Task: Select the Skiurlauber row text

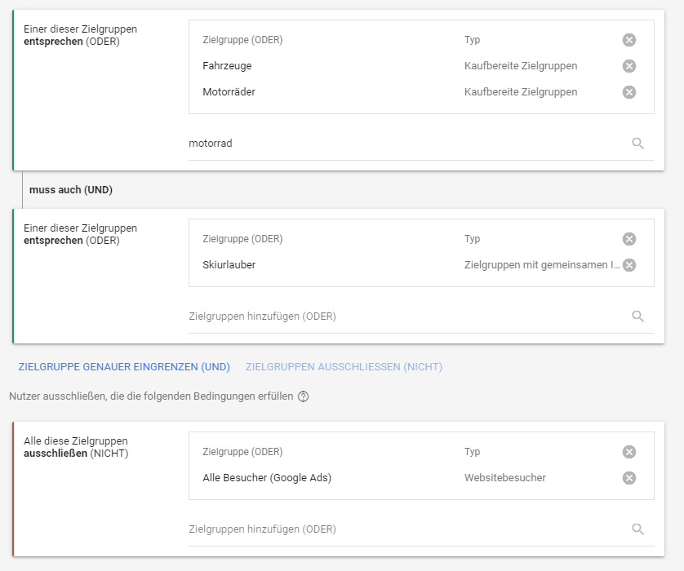Action: click(x=229, y=265)
